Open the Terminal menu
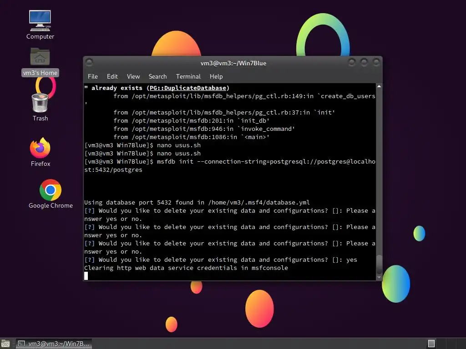The image size is (466, 349). click(188, 76)
